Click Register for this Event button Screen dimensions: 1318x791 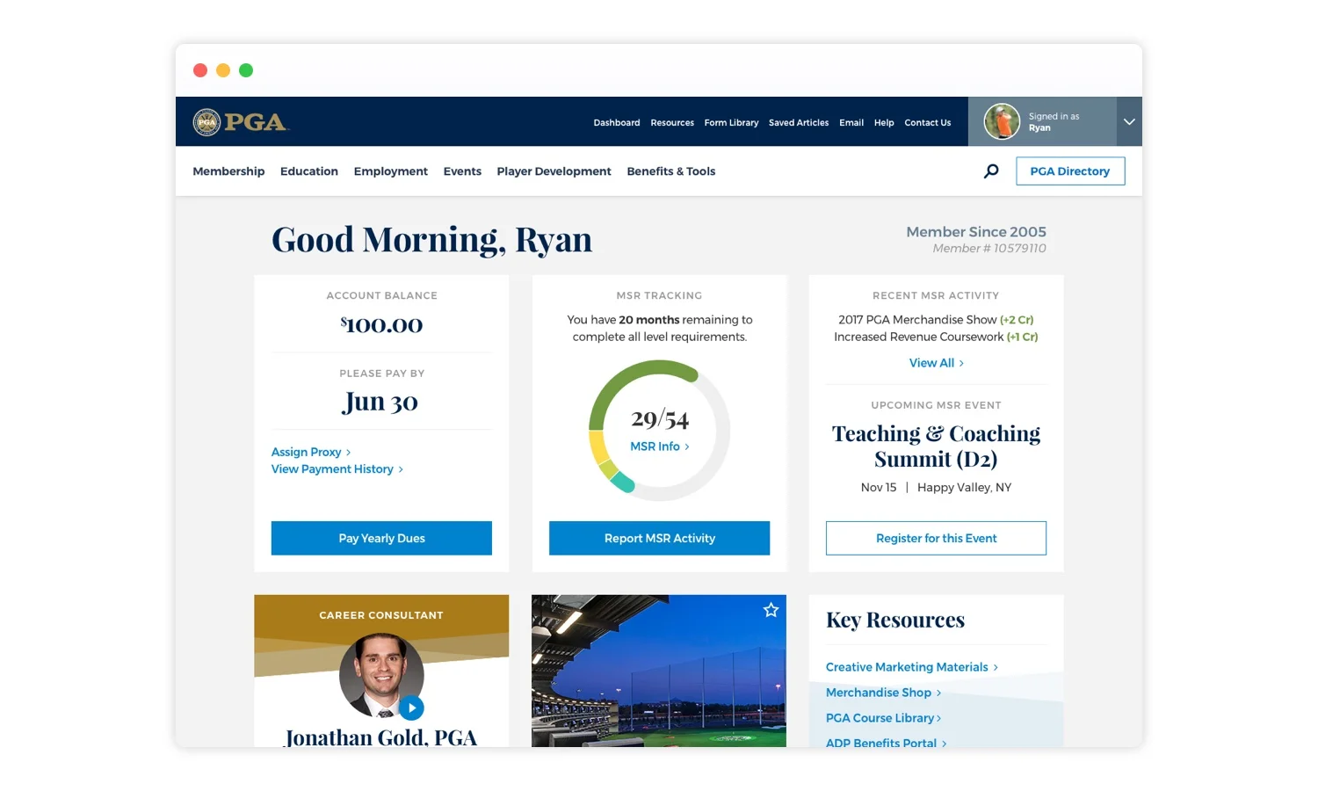pyautogui.click(x=936, y=538)
